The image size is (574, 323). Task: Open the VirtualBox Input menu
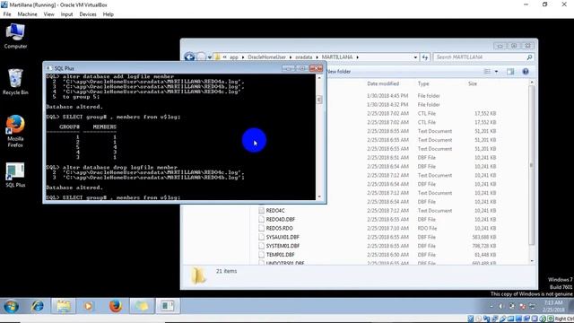click(x=66, y=14)
